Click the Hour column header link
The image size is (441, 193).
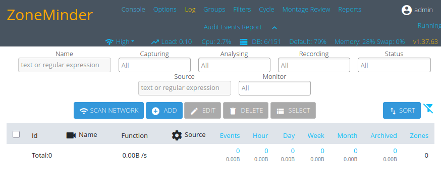260,135
